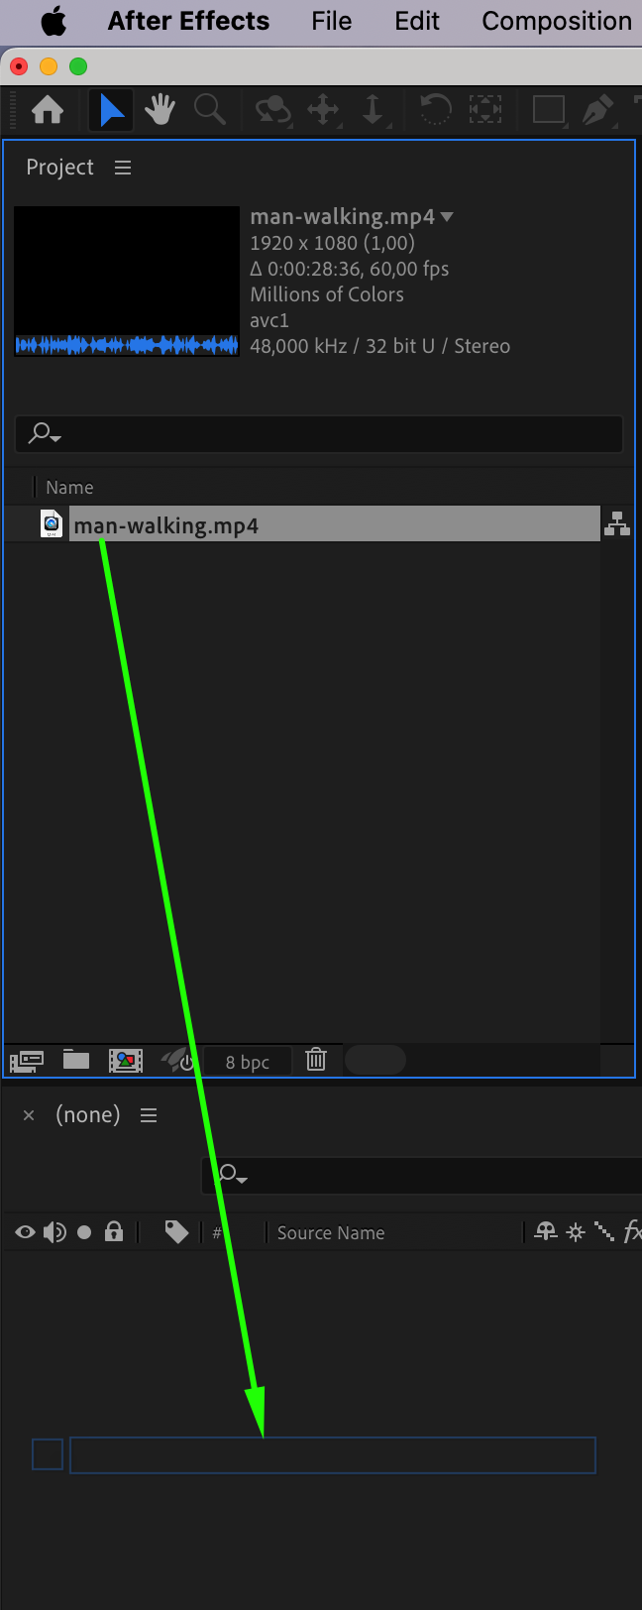
Task: Activate the Hand tool
Action: 160,110
